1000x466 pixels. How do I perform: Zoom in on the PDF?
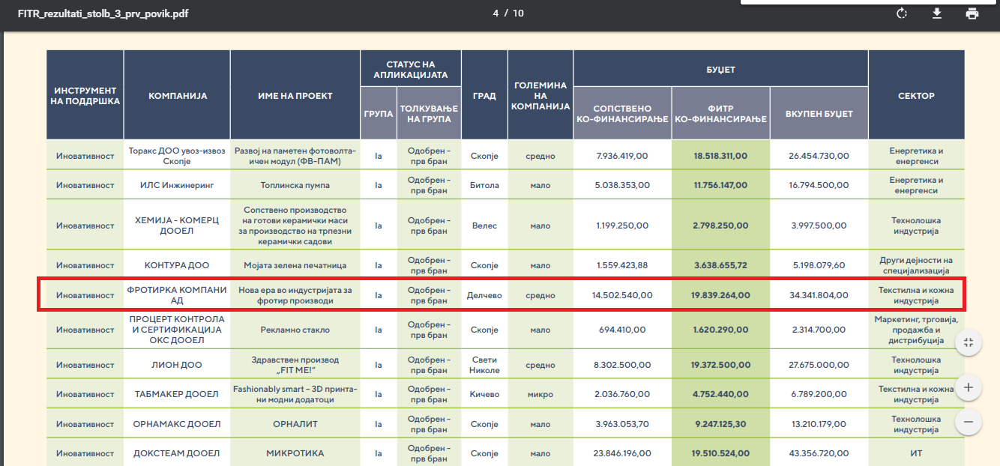click(x=969, y=387)
